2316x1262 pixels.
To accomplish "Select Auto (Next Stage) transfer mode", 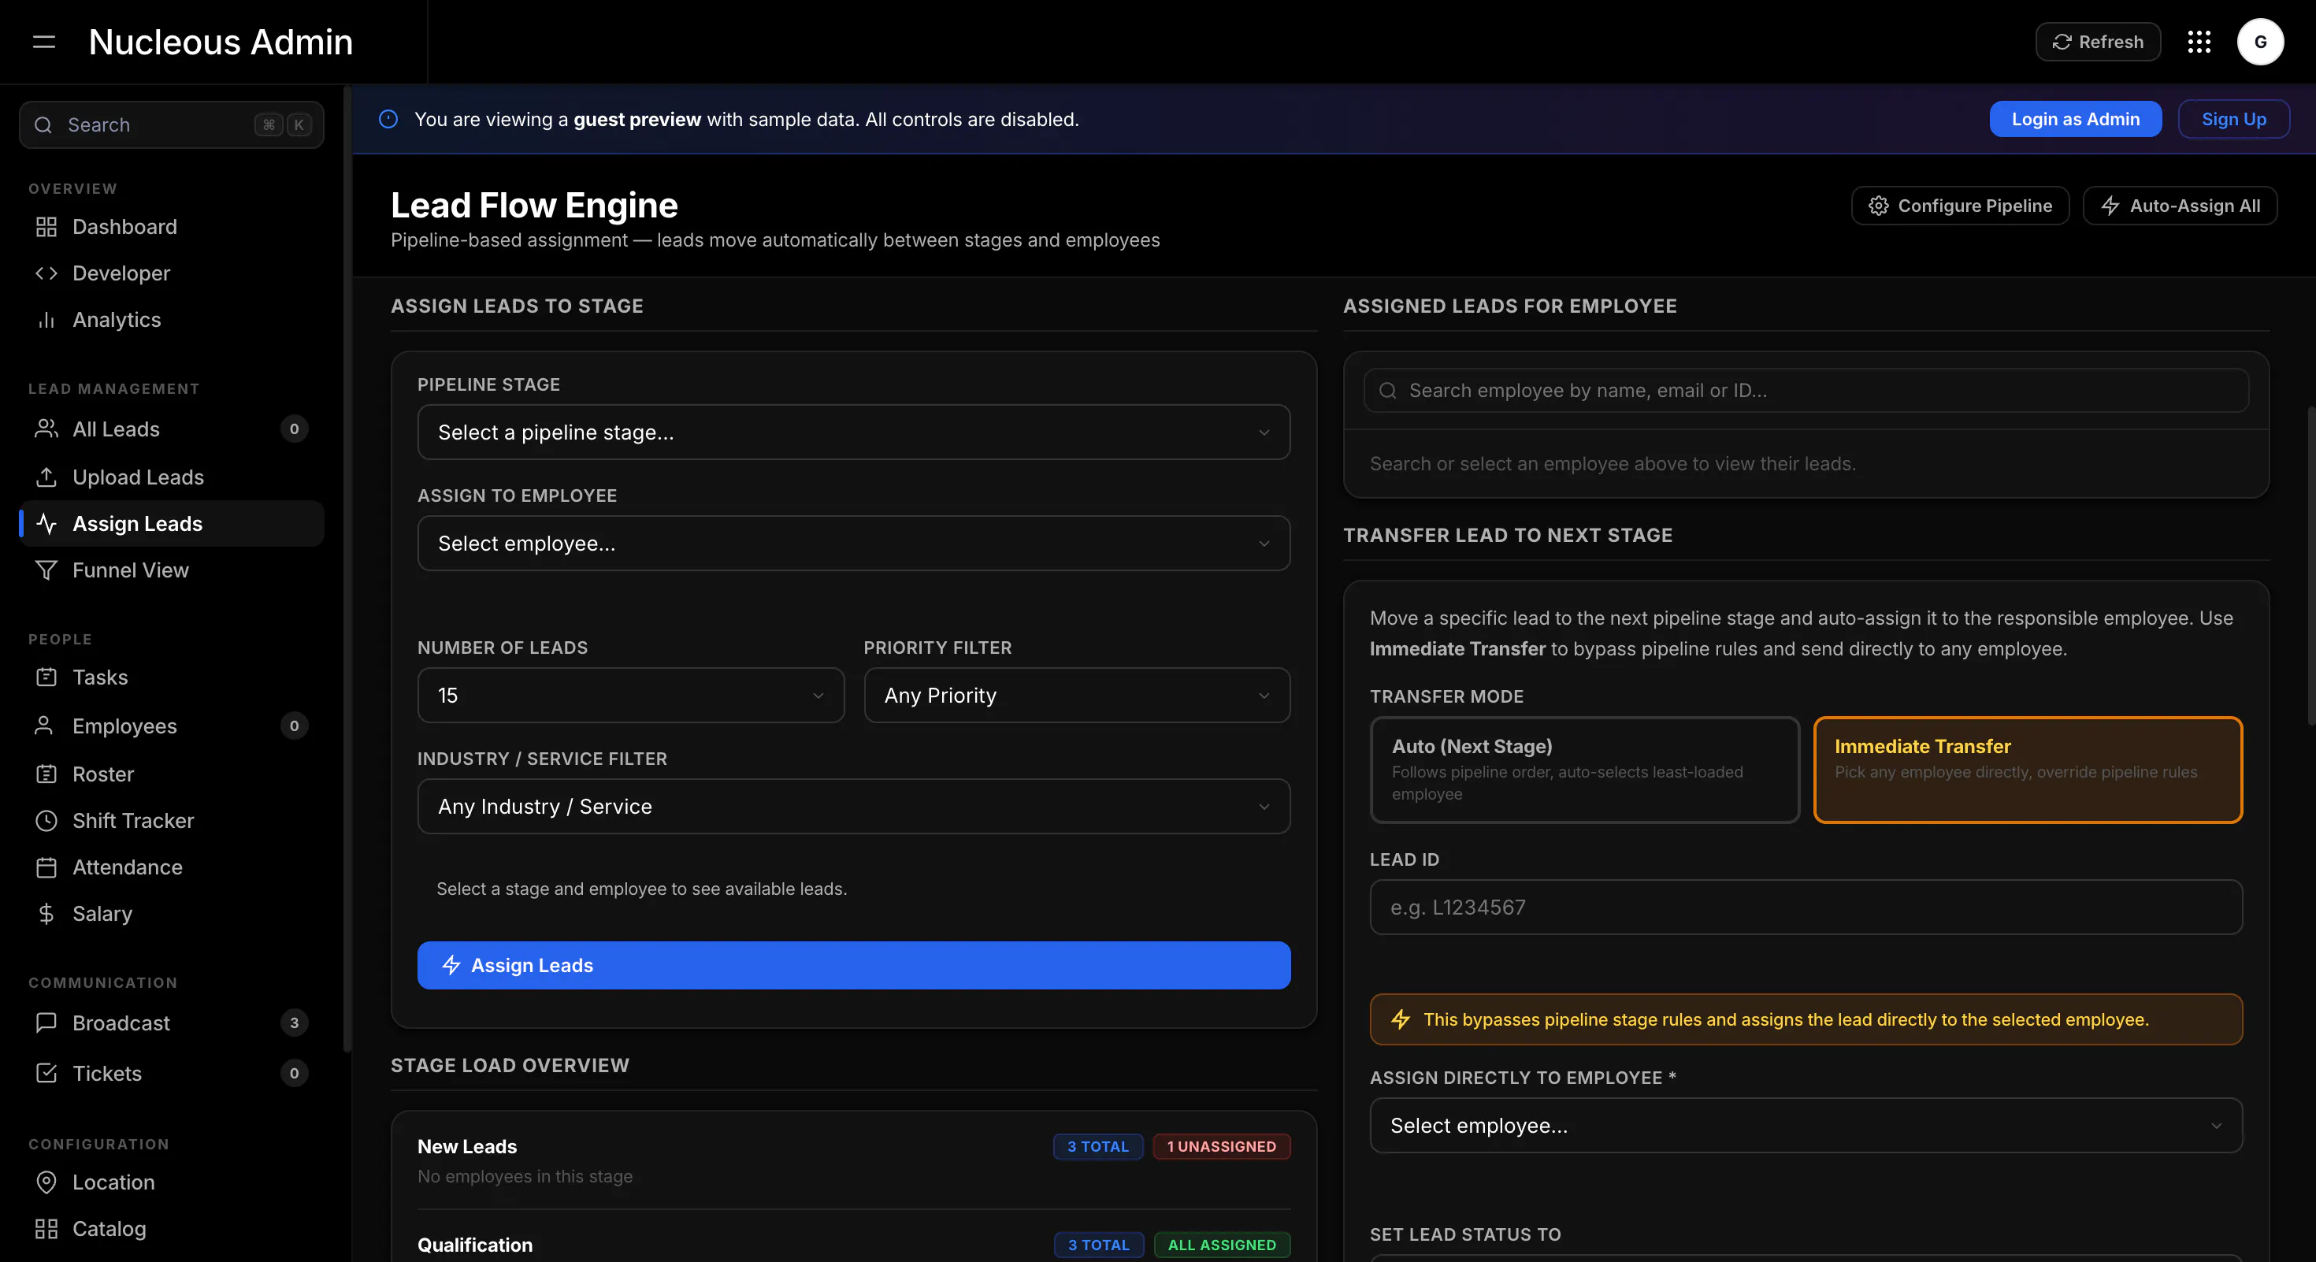I will (1584, 770).
